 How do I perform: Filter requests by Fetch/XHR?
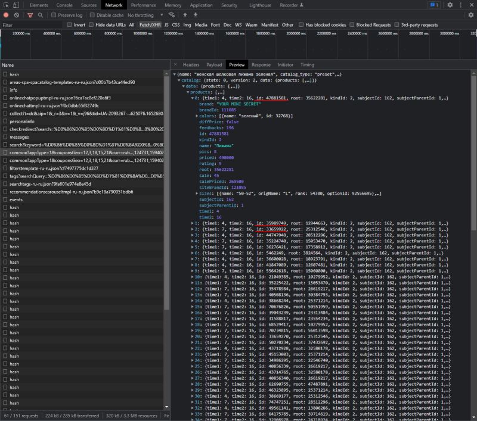pyautogui.click(x=150, y=25)
